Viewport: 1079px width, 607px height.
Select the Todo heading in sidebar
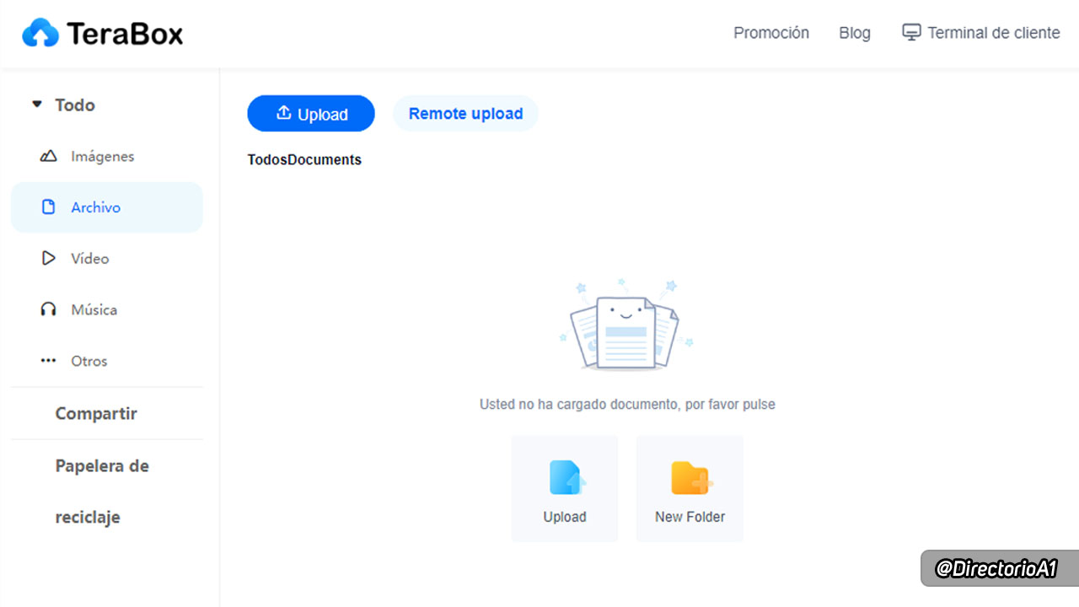click(75, 105)
